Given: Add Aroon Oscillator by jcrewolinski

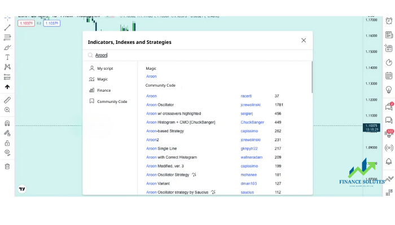Looking at the screenshot, I should tap(160, 105).
